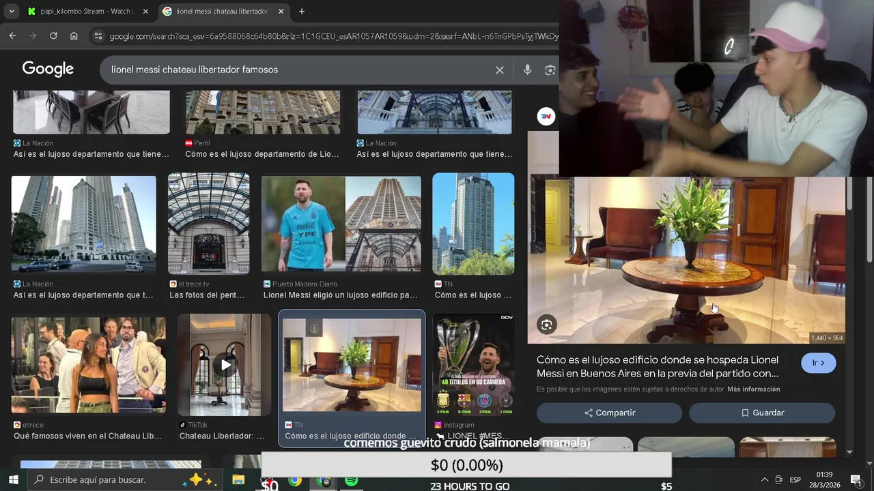Screen dimensions: 874x491
Task: Open the La Nación dining room thumbnail
Action: point(91,112)
